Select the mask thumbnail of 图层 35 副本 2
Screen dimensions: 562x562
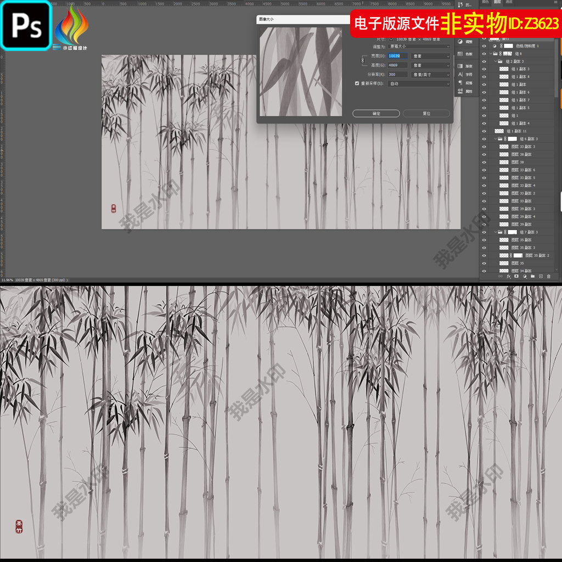[518, 256]
